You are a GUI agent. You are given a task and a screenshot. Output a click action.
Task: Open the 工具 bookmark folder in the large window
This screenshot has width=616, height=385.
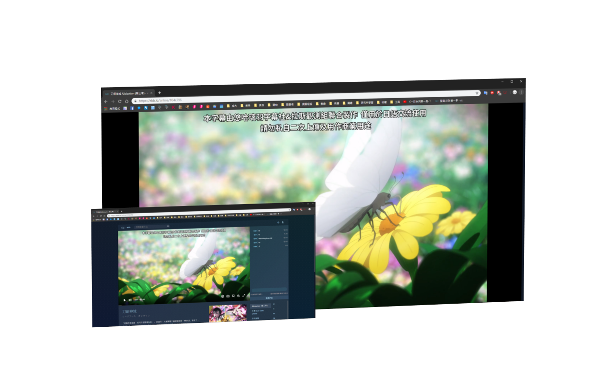pyautogui.click(x=395, y=102)
